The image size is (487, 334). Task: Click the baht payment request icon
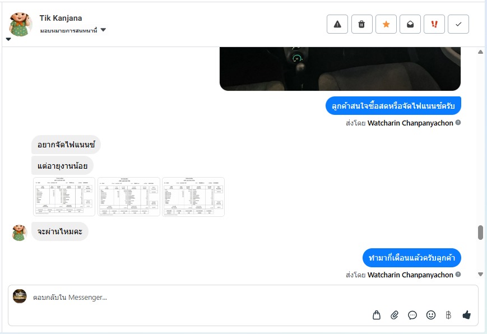point(448,315)
